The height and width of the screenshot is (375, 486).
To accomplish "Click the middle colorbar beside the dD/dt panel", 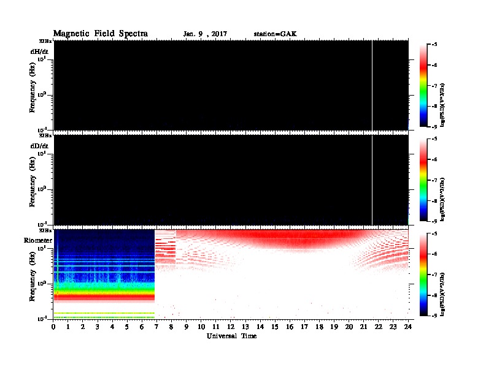I will click(423, 180).
